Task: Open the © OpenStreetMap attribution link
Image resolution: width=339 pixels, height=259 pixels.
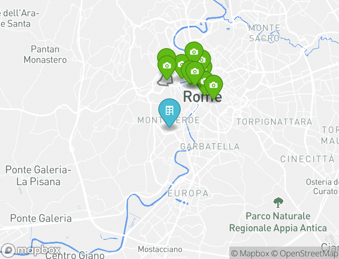Action: click(305, 253)
